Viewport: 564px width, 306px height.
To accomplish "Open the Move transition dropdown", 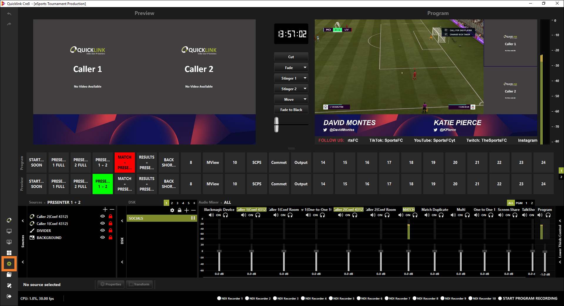I will [x=305, y=99].
